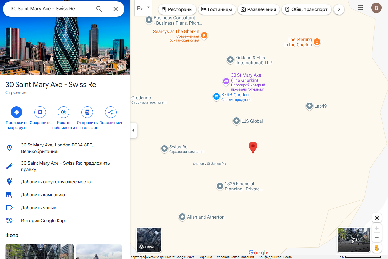The height and width of the screenshot is (259, 388).
Task: Click the red selected location marker
Action: pyautogui.click(x=253, y=147)
